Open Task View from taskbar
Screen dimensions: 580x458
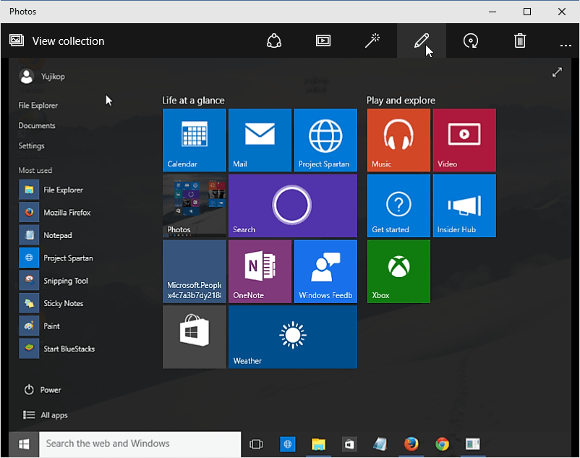(x=256, y=444)
